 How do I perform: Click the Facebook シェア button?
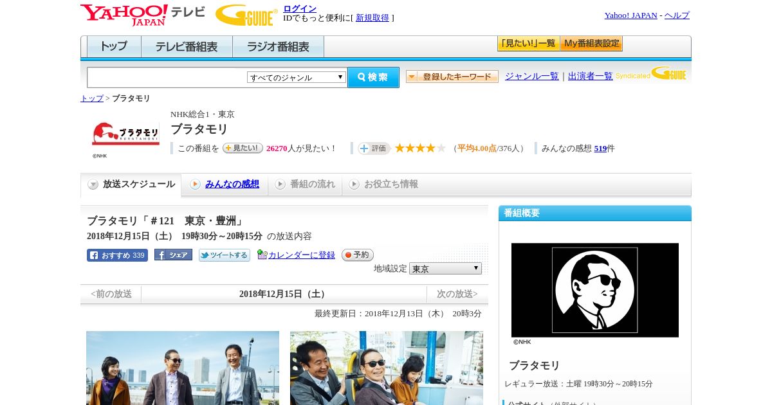tap(173, 255)
